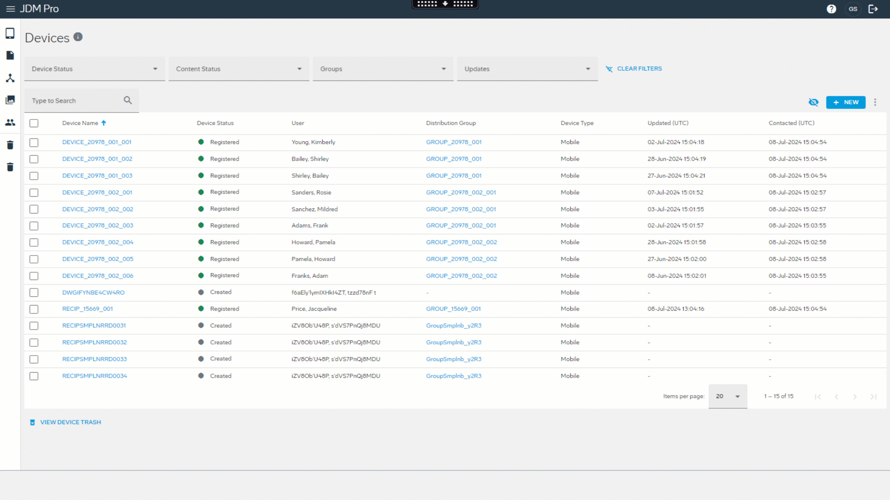Screen dimensions: 890x500
Task: Open the Device Status filter dropdown
Action: [94, 69]
